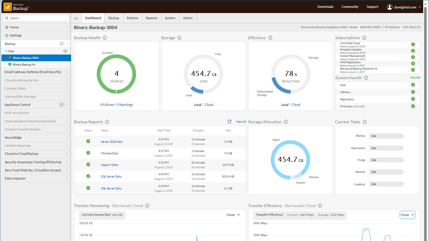Open the Hyper-V Daily report
The width and height of the screenshot is (429, 241).
coord(109,165)
